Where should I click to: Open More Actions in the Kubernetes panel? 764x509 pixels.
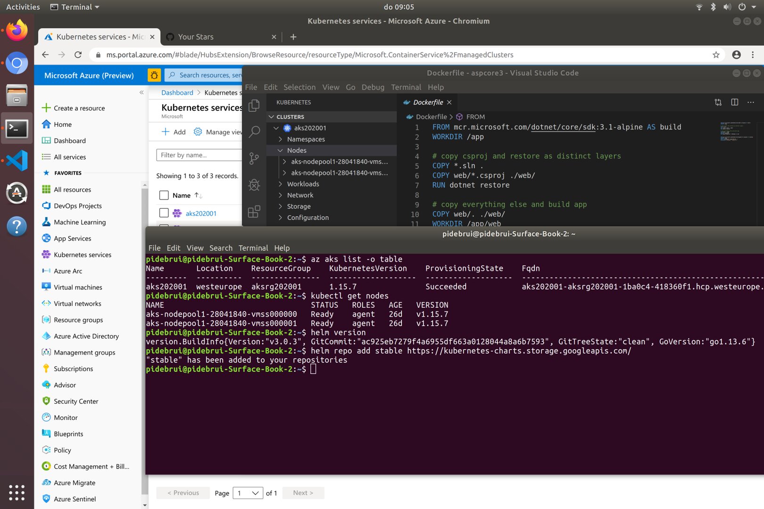(x=751, y=102)
